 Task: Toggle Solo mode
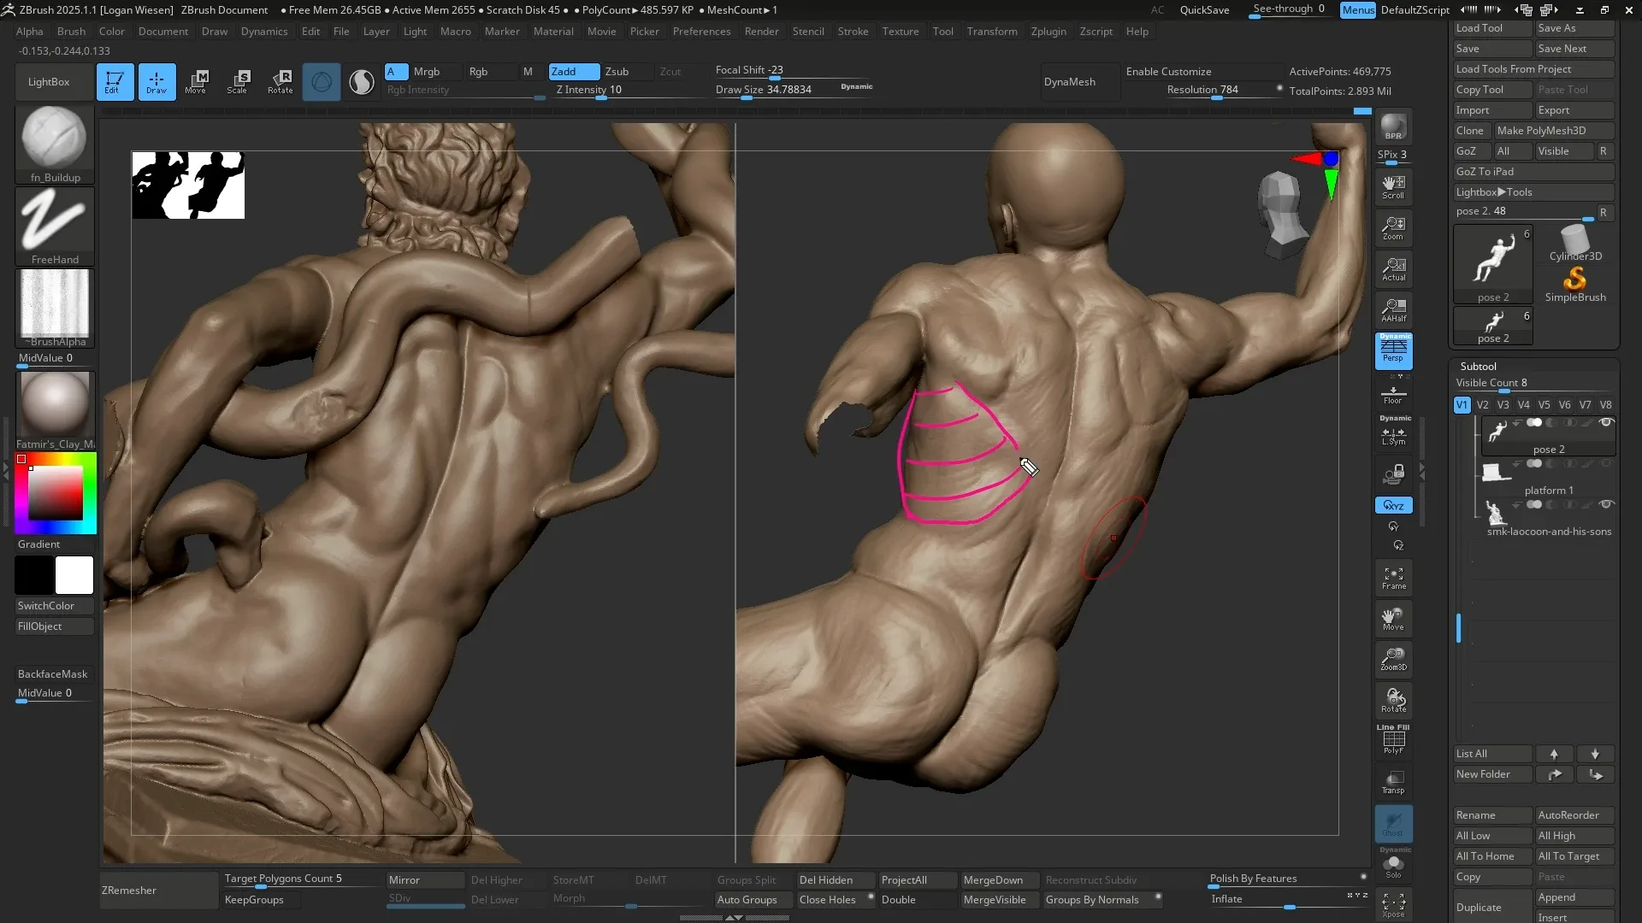(x=1393, y=865)
